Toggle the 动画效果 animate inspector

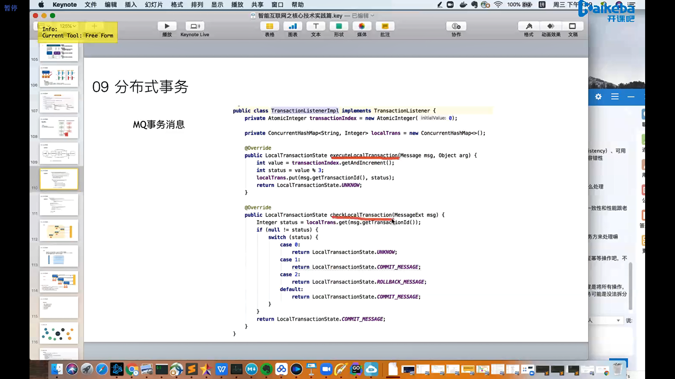[551, 26]
